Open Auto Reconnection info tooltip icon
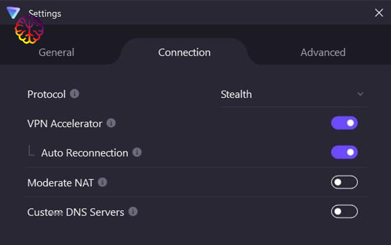 point(137,152)
